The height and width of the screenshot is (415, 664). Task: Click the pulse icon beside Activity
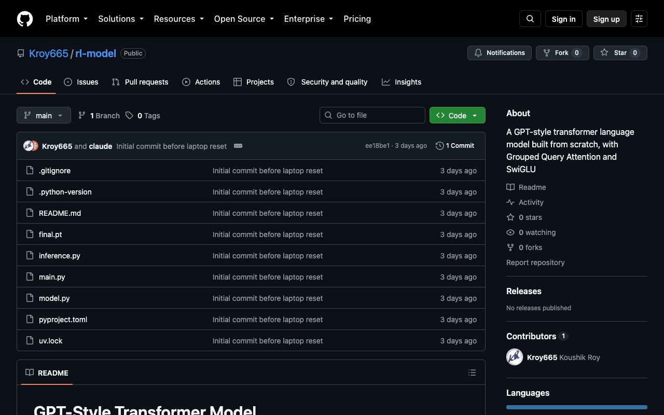510,202
